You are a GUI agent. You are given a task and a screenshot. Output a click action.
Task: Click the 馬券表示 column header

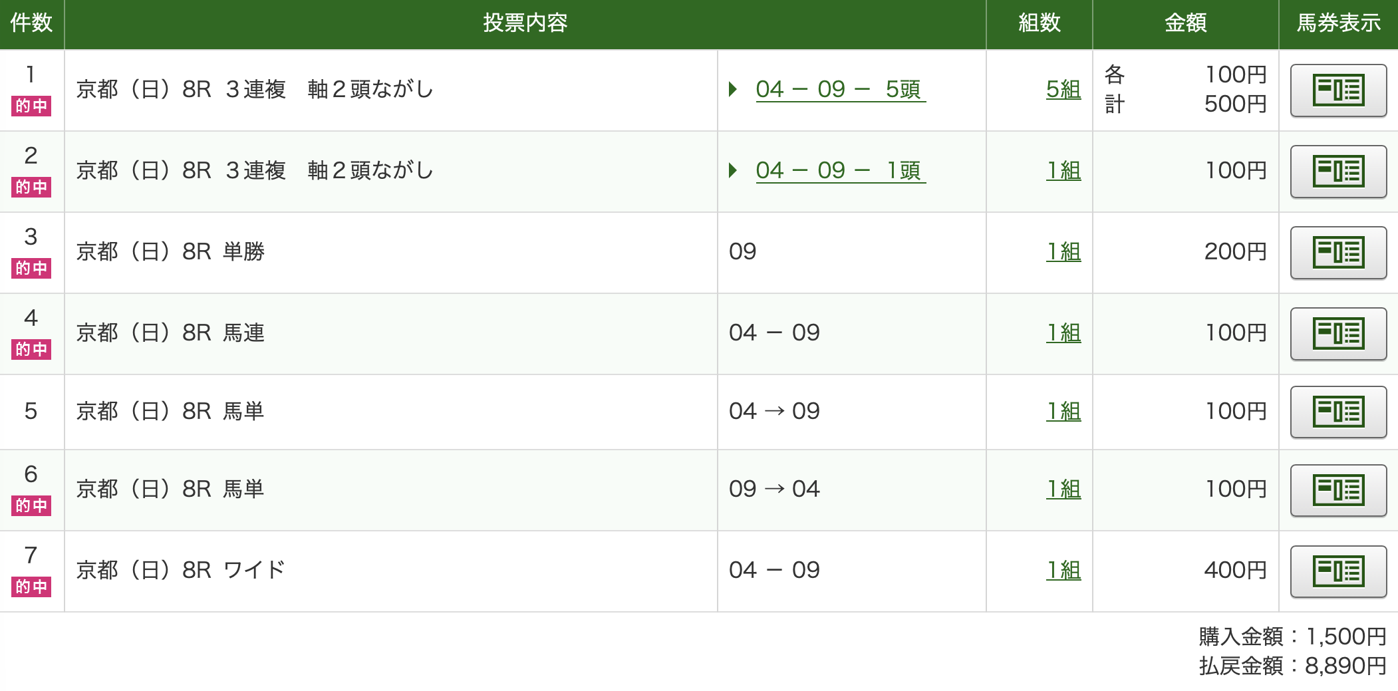1337,23
